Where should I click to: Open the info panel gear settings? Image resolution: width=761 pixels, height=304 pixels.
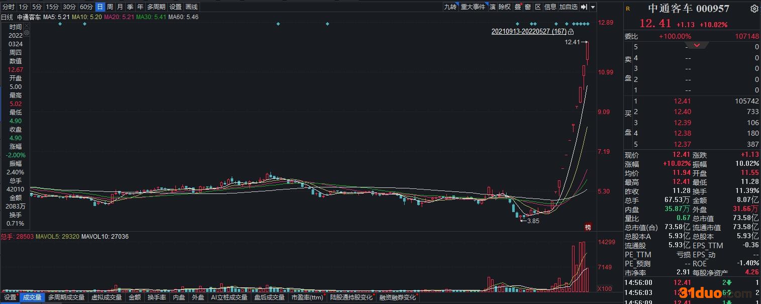click(27, 33)
